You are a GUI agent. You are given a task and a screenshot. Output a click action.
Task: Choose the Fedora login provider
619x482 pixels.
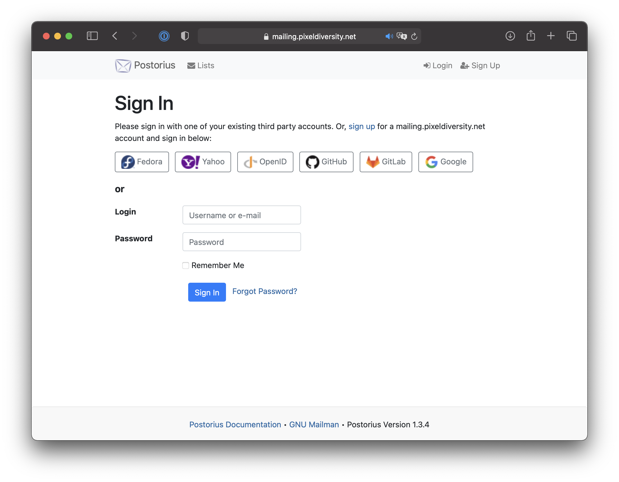pyautogui.click(x=142, y=162)
